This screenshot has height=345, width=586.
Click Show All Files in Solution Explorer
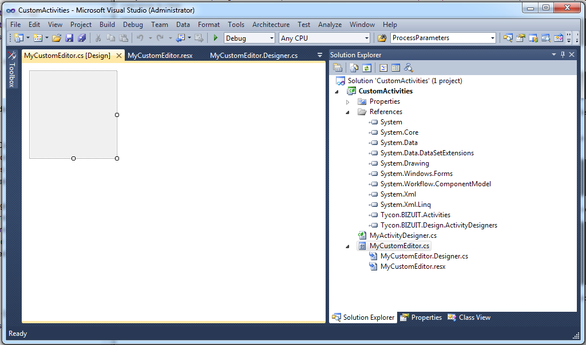coord(354,68)
